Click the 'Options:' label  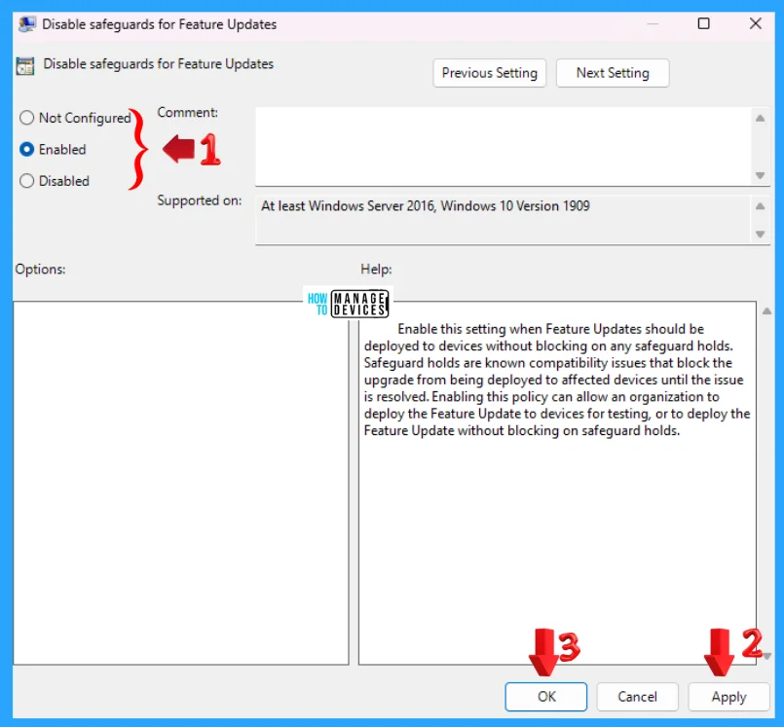41,270
